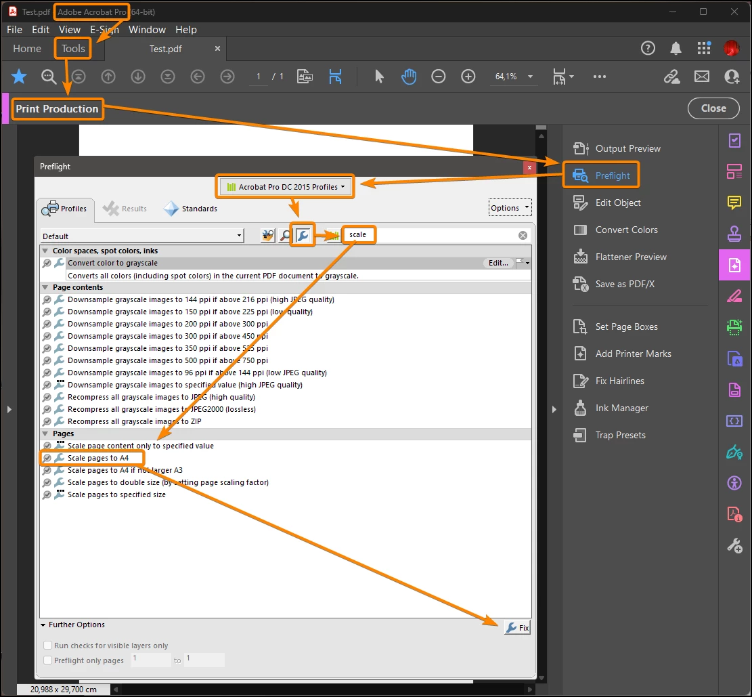
Task: Open the apps grid icon
Action: click(x=703, y=48)
